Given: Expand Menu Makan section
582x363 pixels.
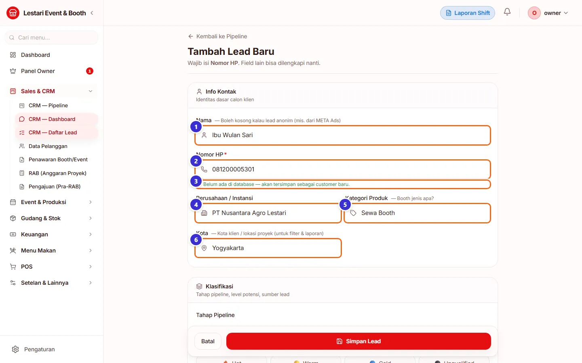Looking at the screenshot, I should pyautogui.click(x=51, y=250).
